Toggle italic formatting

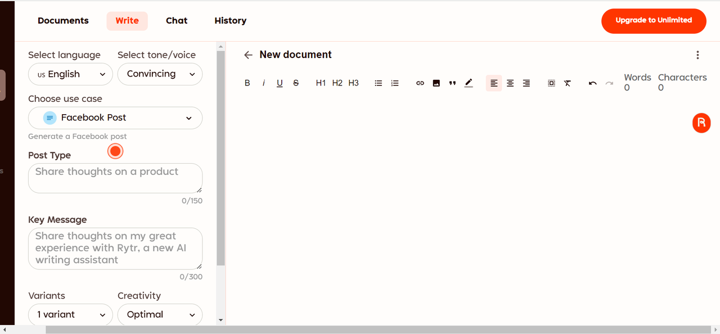(x=263, y=83)
